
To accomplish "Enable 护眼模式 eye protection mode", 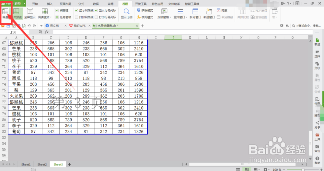I will pyautogui.click(x=145, y=10).
